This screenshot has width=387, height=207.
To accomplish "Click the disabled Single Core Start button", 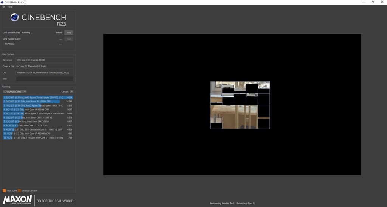I will point(69,39).
